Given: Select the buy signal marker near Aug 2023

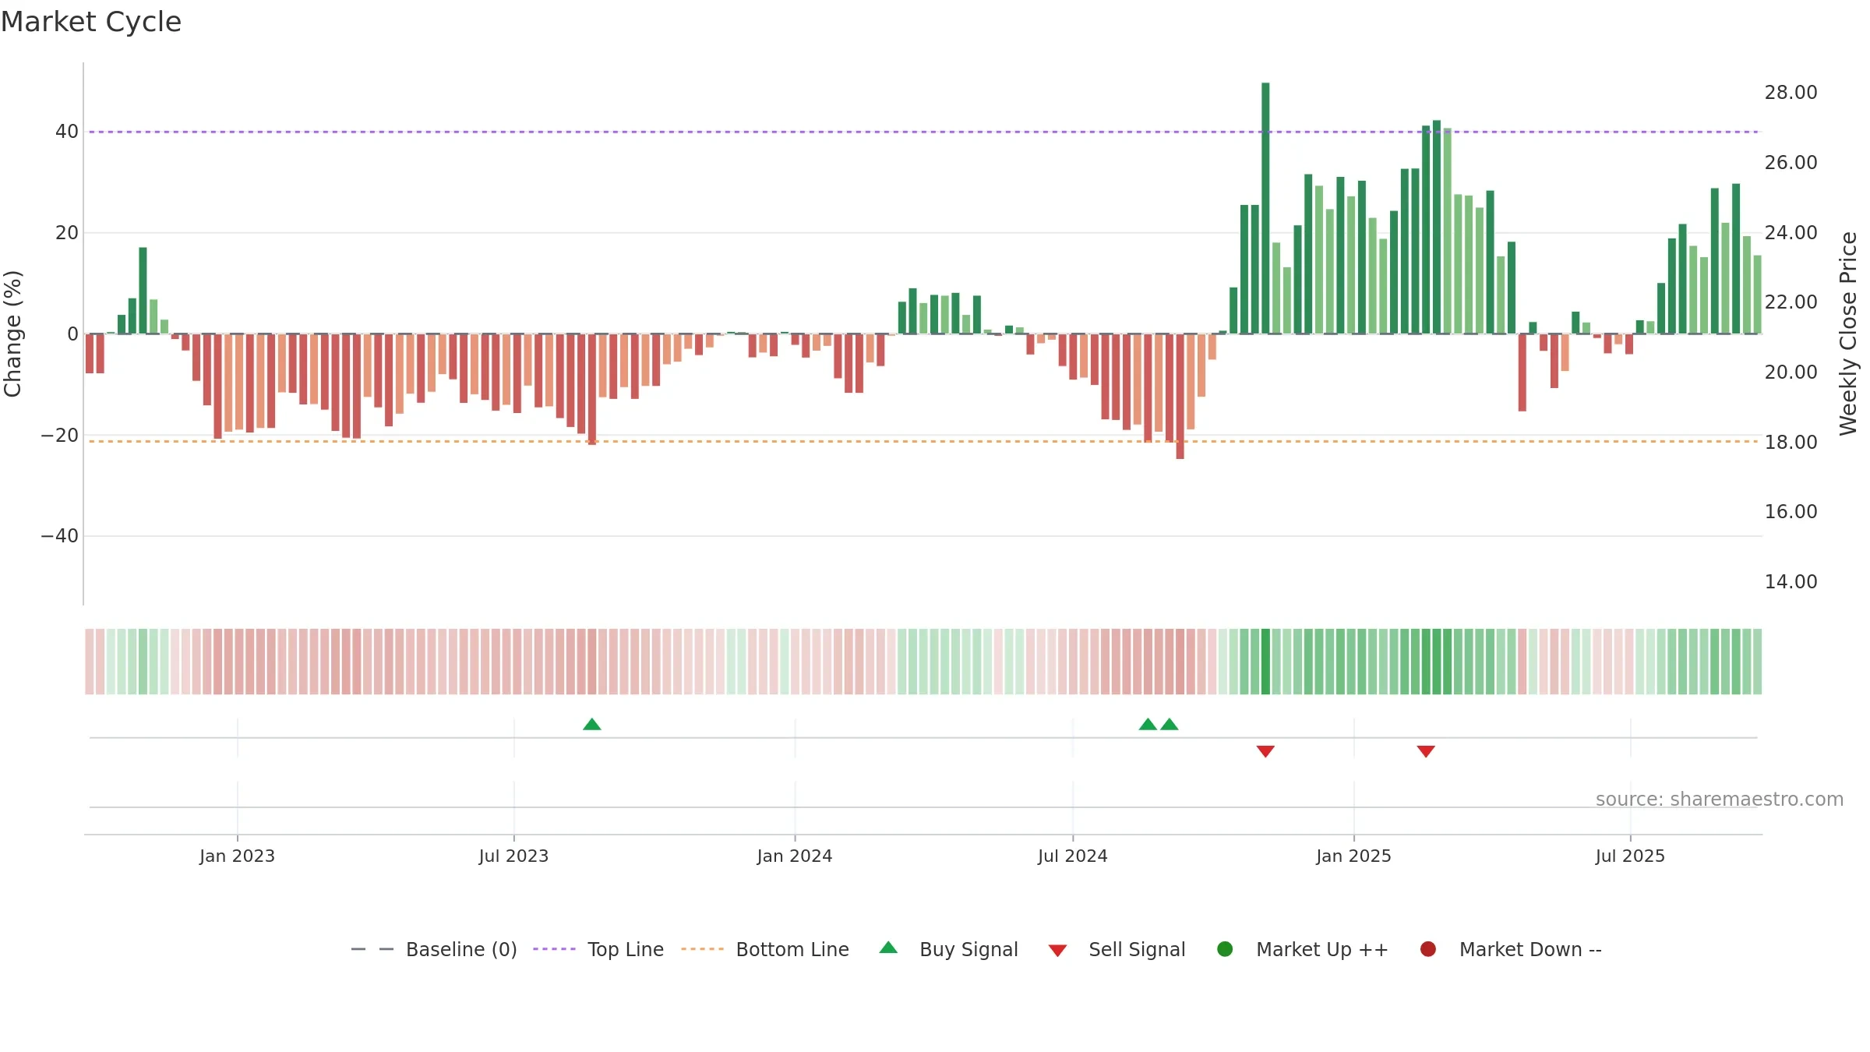Looking at the screenshot, I should 592,724.
